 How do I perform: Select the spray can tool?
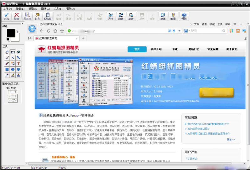pos(13,64)
